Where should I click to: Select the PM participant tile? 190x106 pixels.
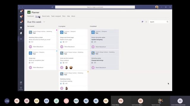pos(121,101)
